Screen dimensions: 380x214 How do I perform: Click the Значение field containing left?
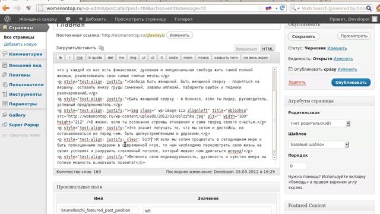coord(207,210)
